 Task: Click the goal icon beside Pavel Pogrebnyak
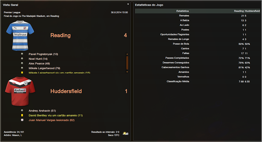(x=22, y=54)
